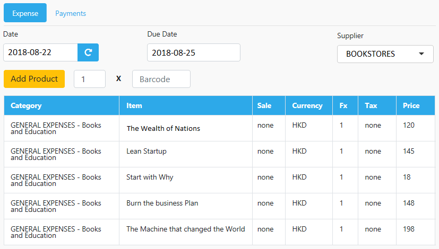Screen dimensions: 439x249
Task: Select The Wealth of Nations item
Action: click(x=163, y=128)
